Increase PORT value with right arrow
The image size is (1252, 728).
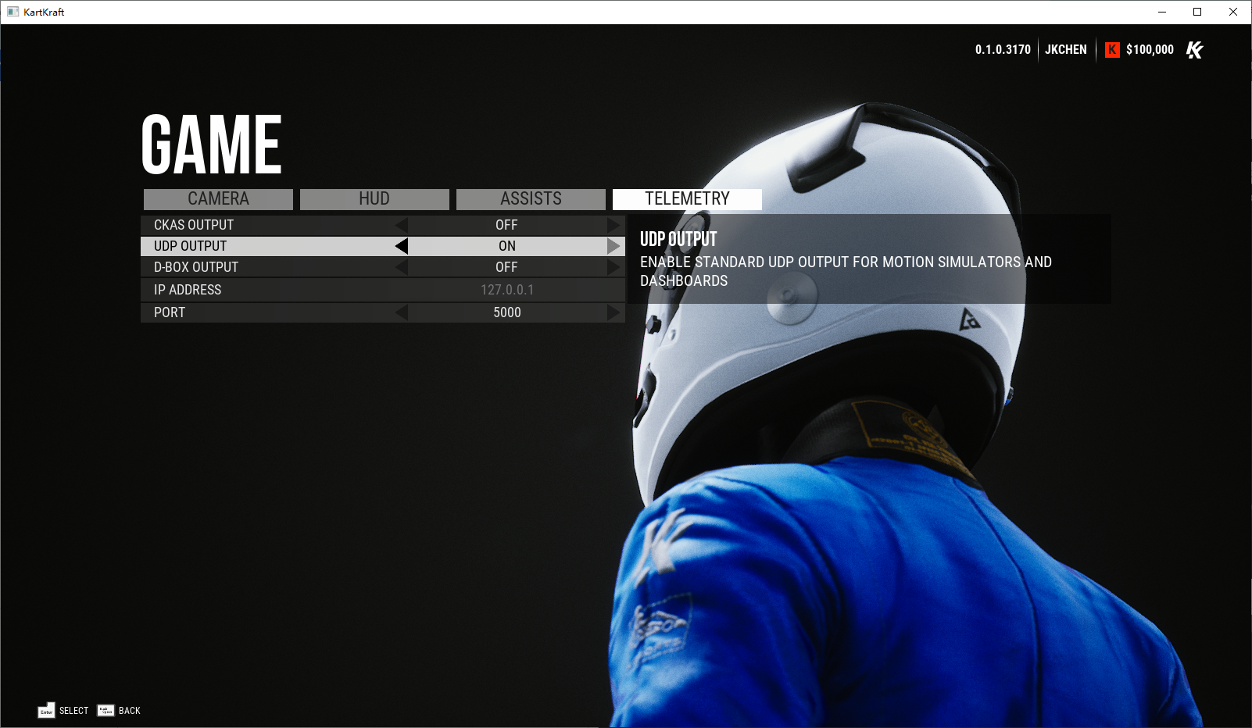pyautogui.click(x=613, y=312)
